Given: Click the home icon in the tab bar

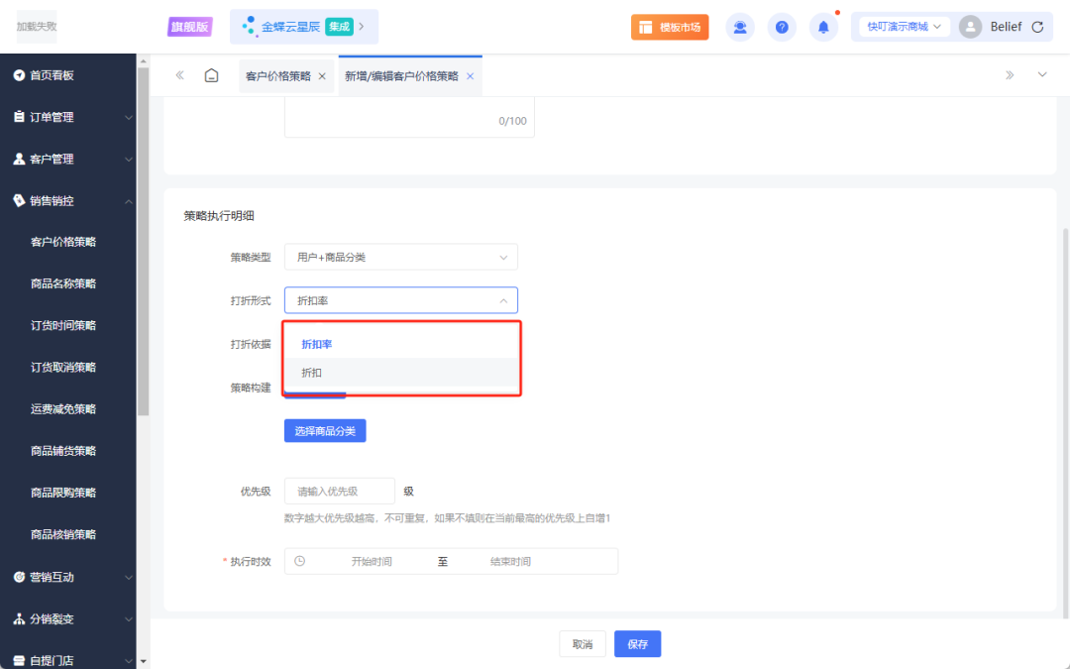Looking at the screenshot, I should coord(212,74).
